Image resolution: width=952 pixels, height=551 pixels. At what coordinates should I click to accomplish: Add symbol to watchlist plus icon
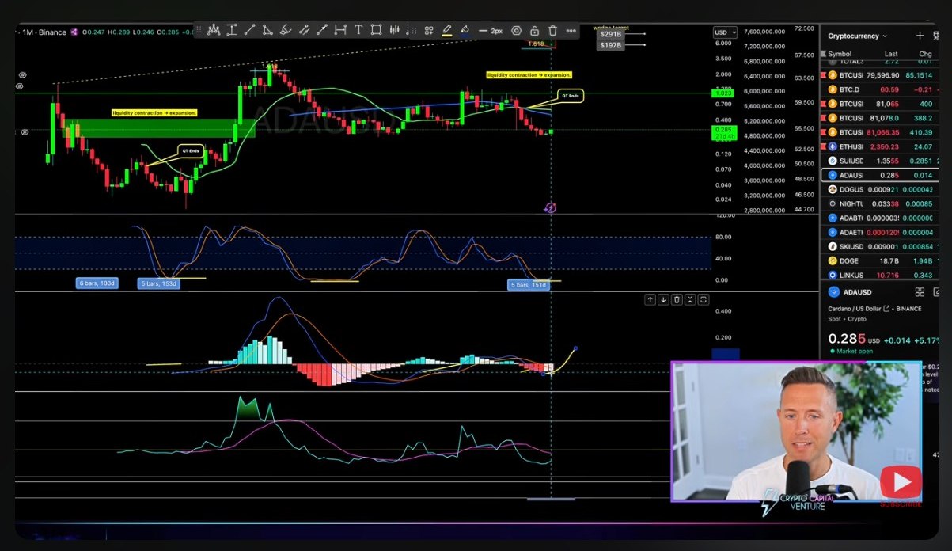[x=920, y=36]
